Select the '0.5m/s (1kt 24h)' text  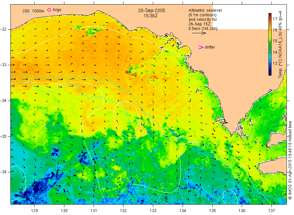tap(203, 29)
